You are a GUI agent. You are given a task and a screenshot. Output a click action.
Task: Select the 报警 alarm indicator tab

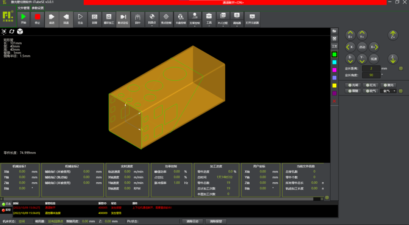[6, 210]
